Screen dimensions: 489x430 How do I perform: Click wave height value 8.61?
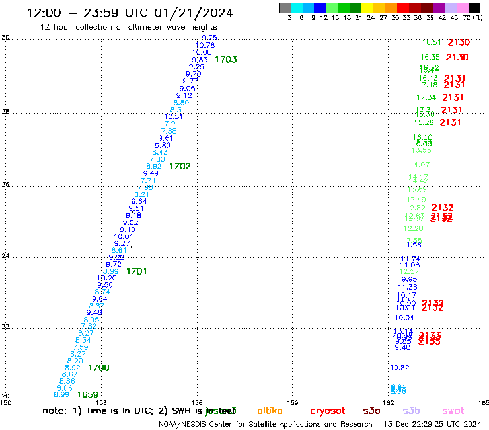119,251
